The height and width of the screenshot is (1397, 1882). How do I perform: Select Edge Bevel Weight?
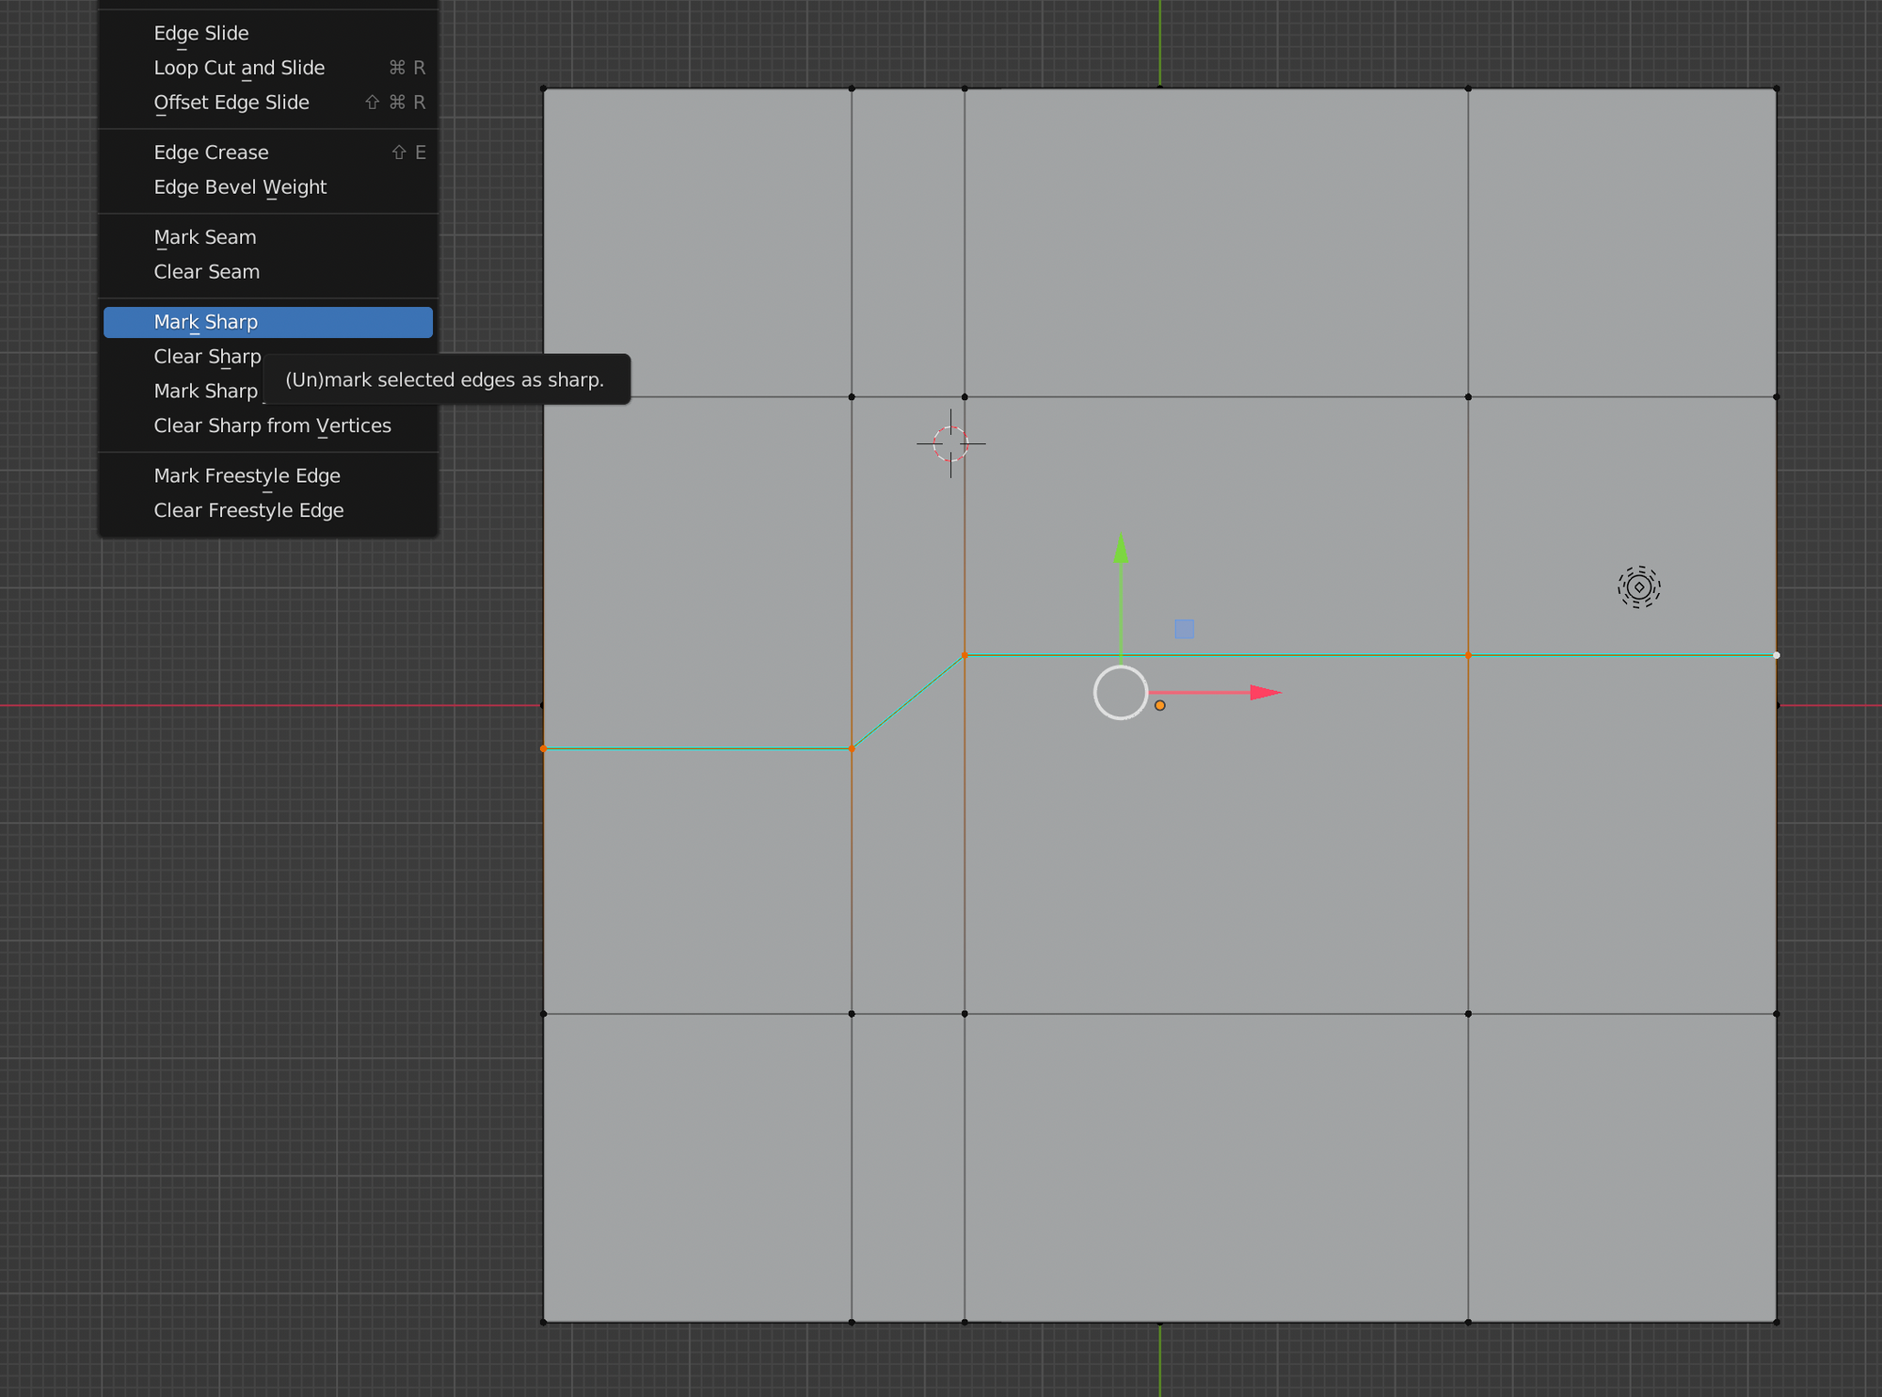click(x=268, y=187)
